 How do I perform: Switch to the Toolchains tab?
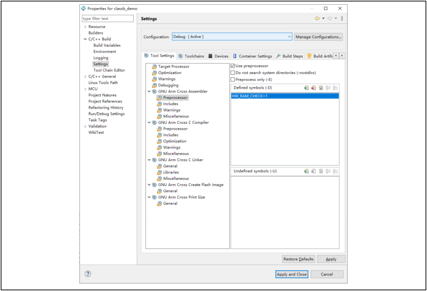(191, 56)
